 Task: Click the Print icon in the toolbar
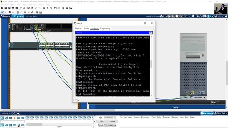coord(13,8)
